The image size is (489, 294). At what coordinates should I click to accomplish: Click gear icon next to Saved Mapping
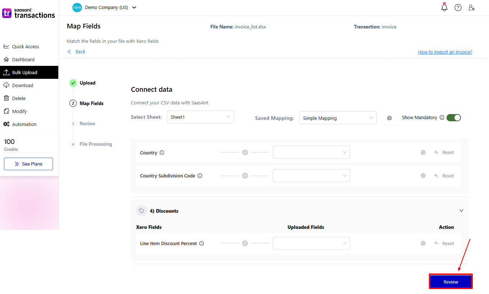pyautogui.click(x=389, y=118)
